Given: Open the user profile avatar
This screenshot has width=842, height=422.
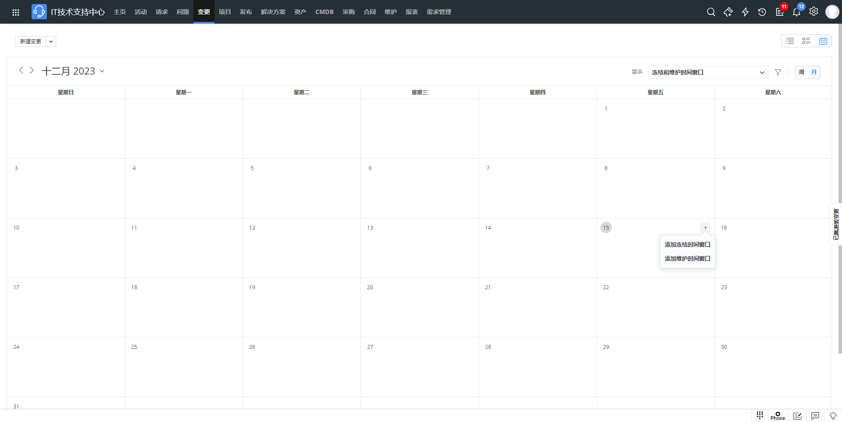Looking at the screenshot, I should [x=832, y=12].
